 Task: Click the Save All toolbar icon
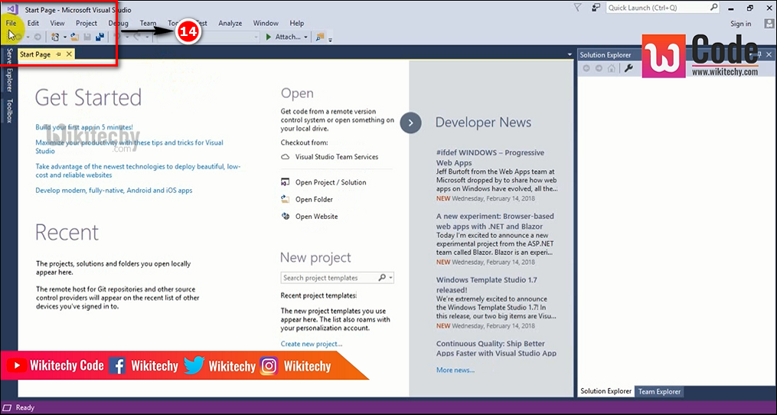(x=100, y=37)
